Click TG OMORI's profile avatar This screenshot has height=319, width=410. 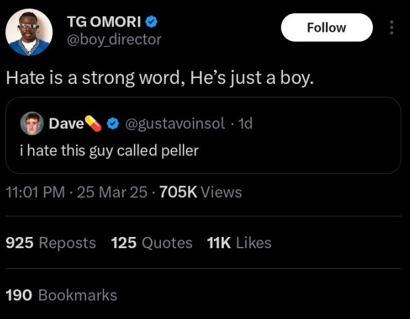coord(29,31)
